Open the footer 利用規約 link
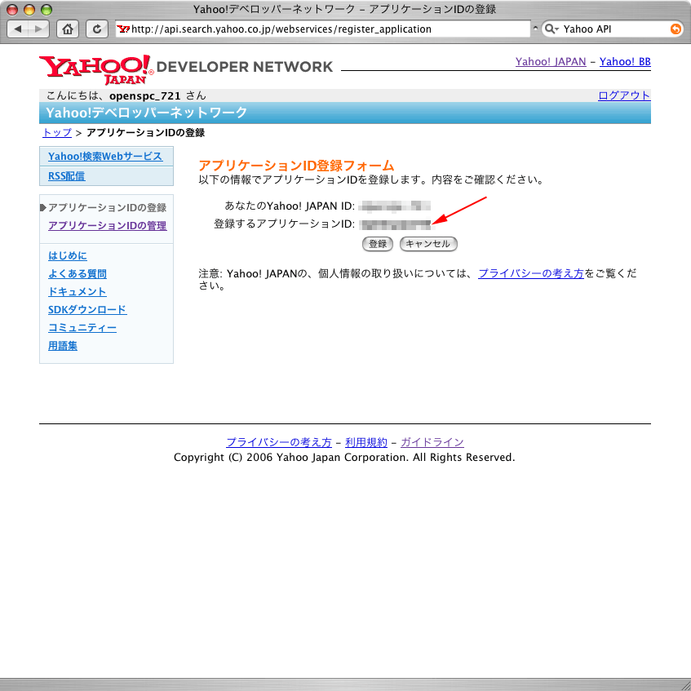The image size is (691, 691). tap(366, 442)
